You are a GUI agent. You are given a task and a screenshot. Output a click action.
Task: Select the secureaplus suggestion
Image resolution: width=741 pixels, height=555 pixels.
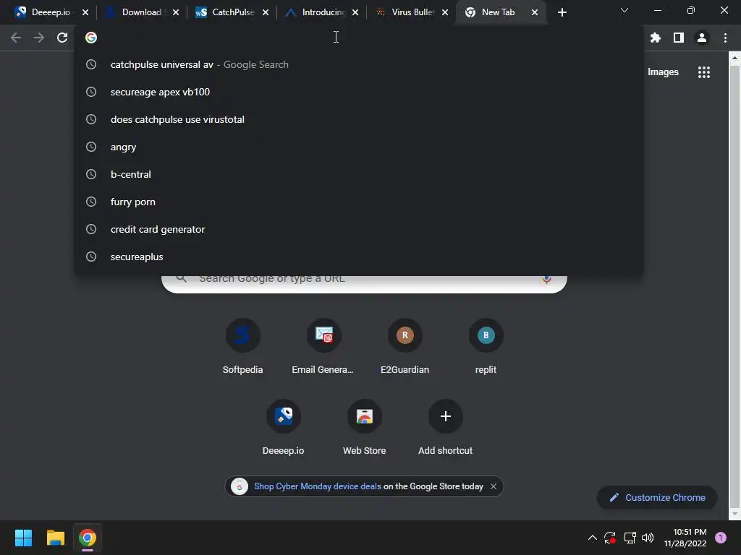[359, 257]
